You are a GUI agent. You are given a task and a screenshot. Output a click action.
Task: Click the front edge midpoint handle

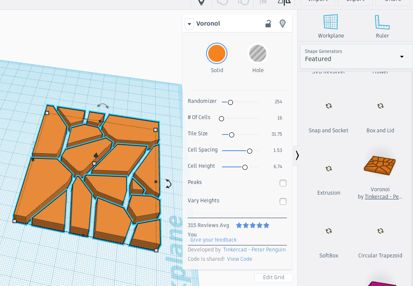click(83, 235)
